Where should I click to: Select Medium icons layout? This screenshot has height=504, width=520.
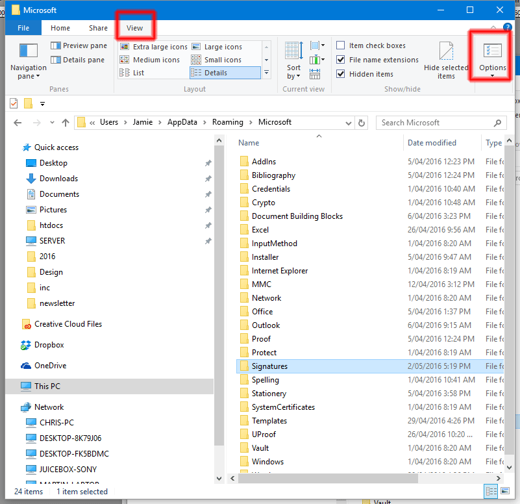150,60
